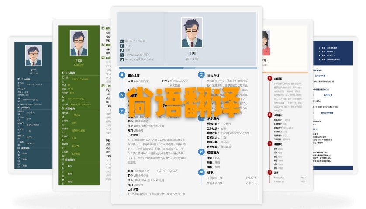Click the blue circle icon beside 证书

pyautogui.click(x=201, y=172)
